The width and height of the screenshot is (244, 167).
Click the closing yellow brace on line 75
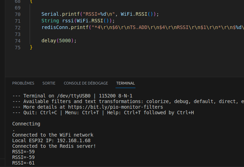[31, 47]
